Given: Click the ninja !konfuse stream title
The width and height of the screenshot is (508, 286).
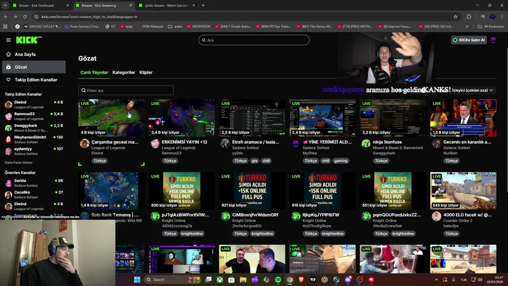Looking at the screenshot, I should click(387, 142).
